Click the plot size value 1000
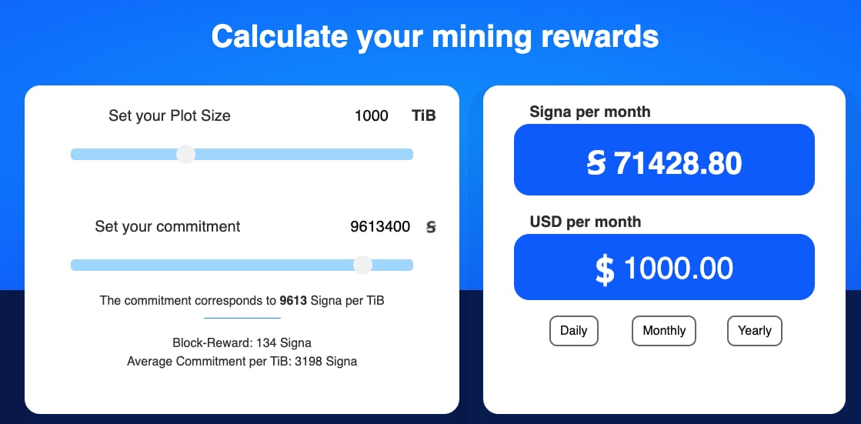 371,116
